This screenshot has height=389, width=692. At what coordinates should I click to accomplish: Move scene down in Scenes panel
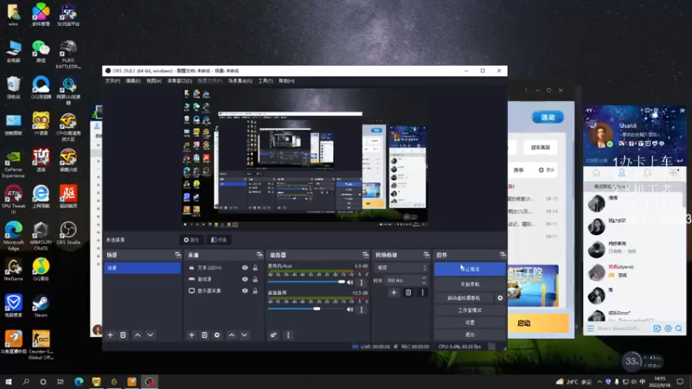tap(151, 335)
